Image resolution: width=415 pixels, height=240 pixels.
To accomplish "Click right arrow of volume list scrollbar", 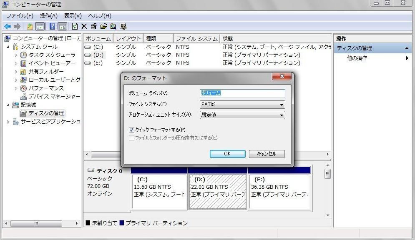I will pyautogui.click(x=328, y=154).
